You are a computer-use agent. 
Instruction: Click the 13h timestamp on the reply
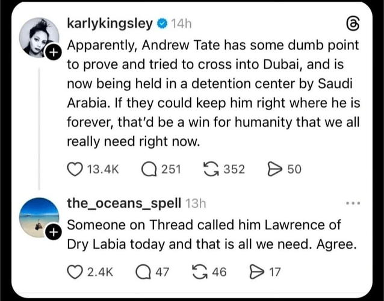(x=198, y=203)
